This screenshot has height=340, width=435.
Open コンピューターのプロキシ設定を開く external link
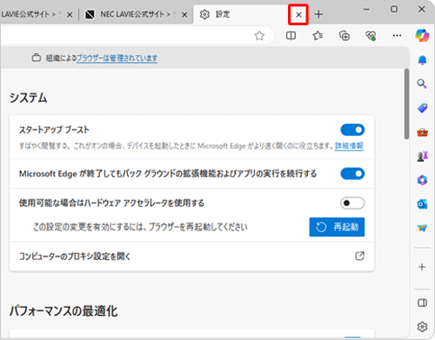[x=359, y=257]
